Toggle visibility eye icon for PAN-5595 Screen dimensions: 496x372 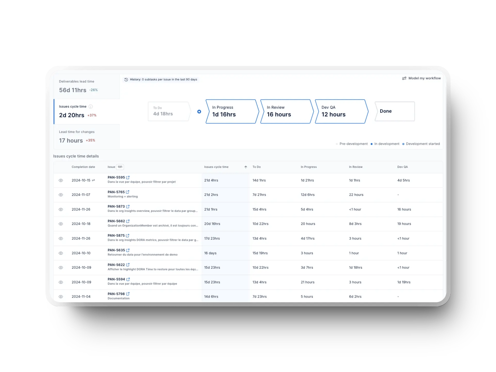point(61,180)
